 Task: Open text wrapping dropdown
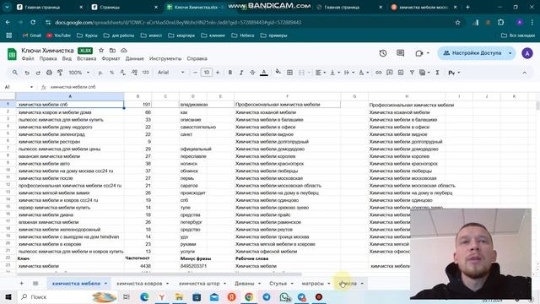point(348,73)
